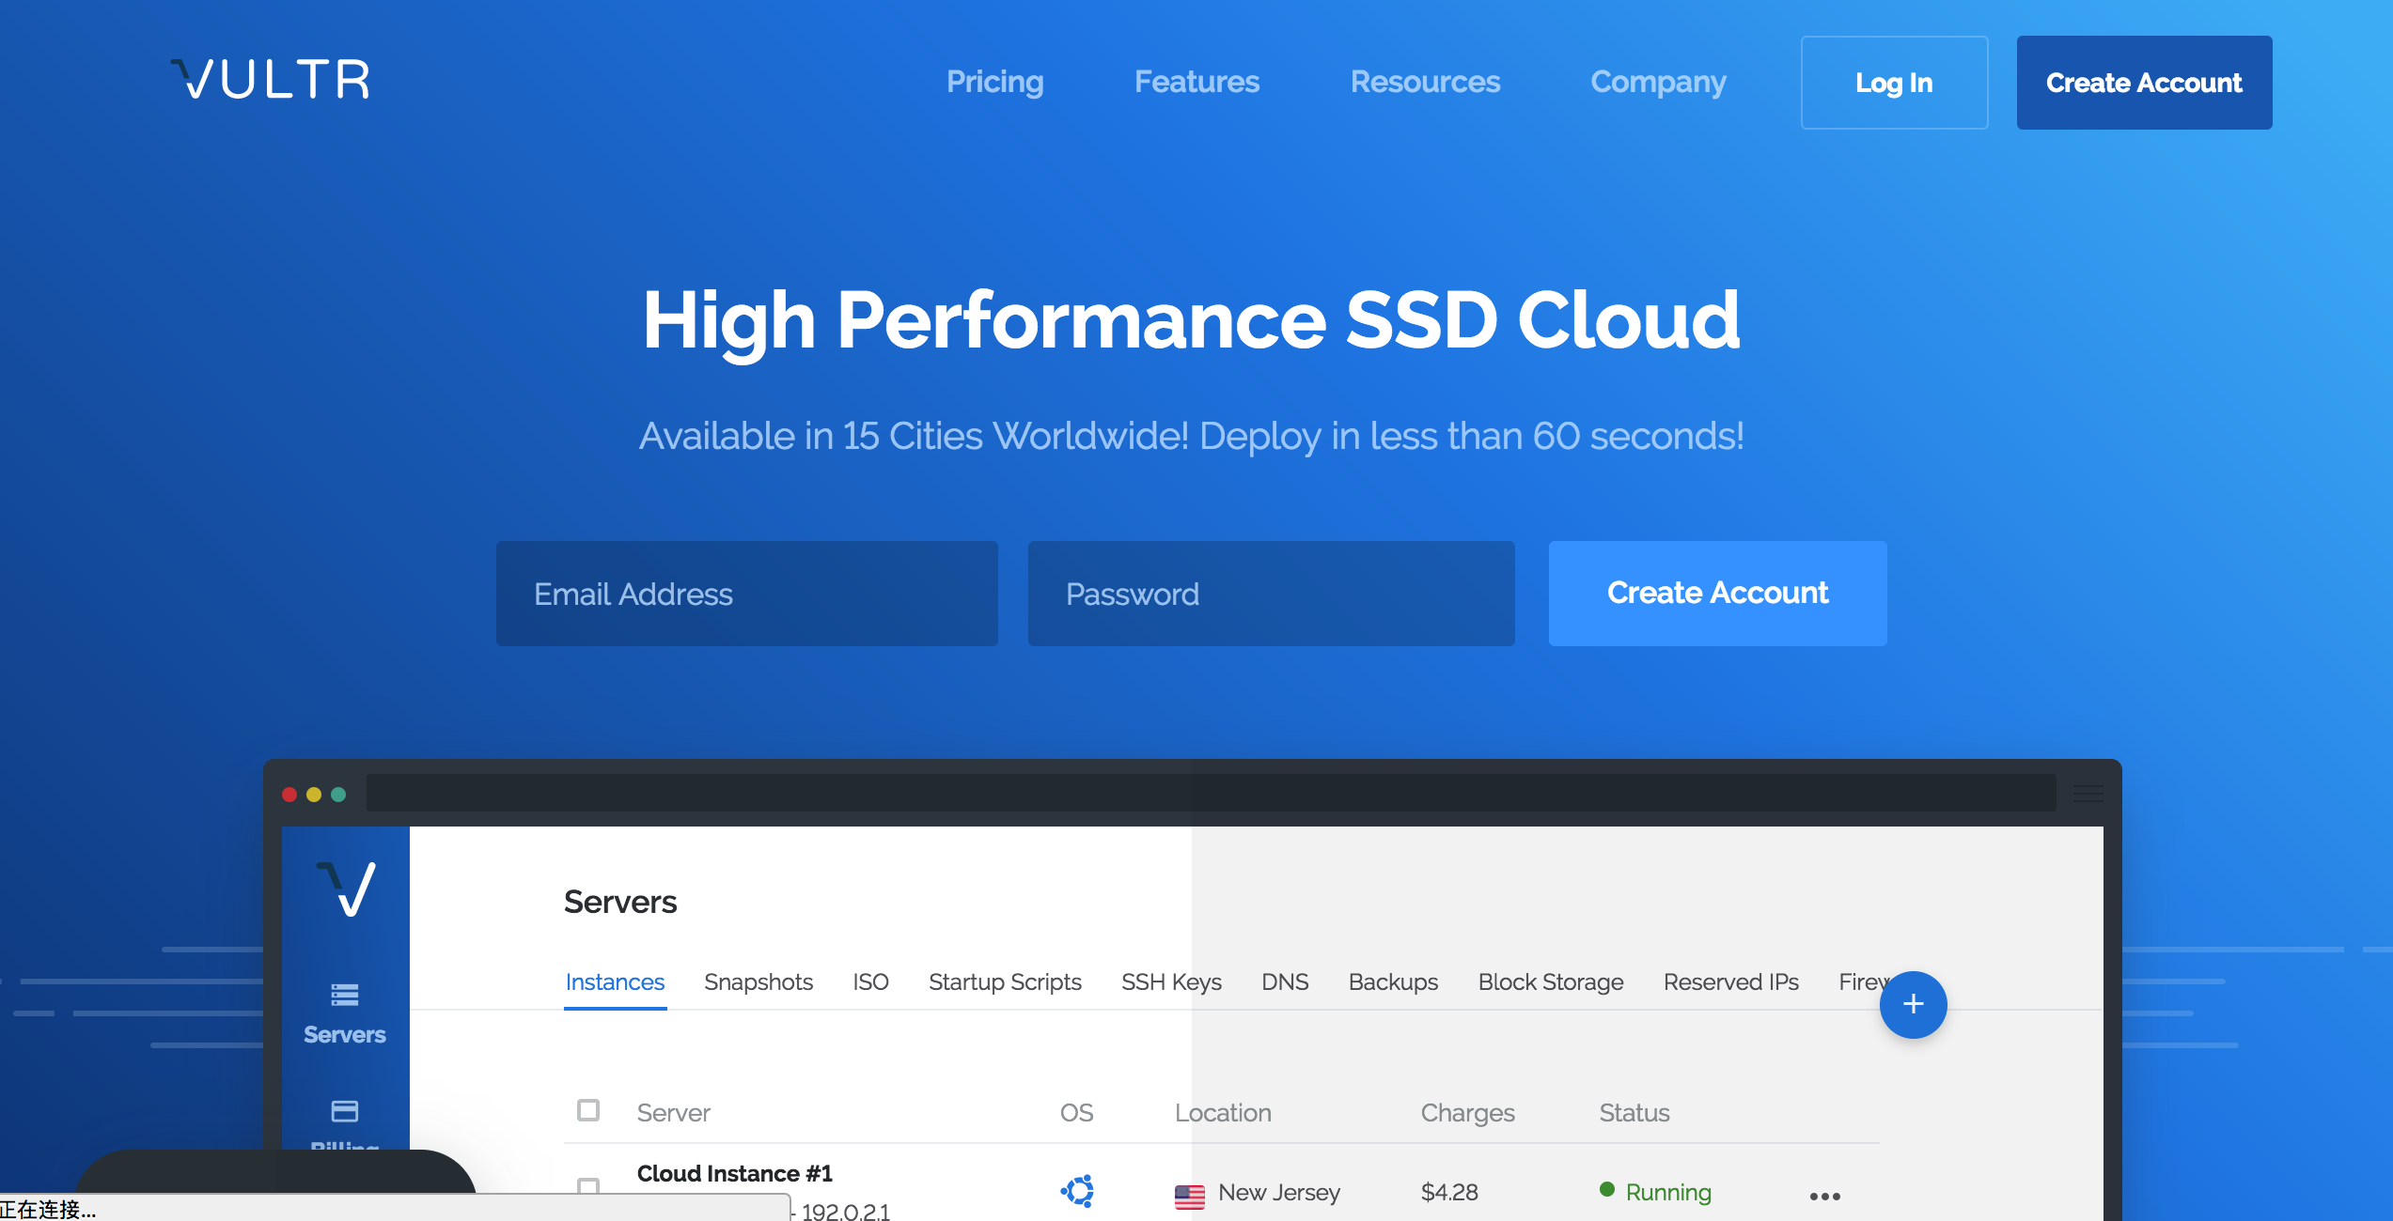Click the Server column header
This screenshot has height=1221, width=2393.
click(x=673, y=1113)
